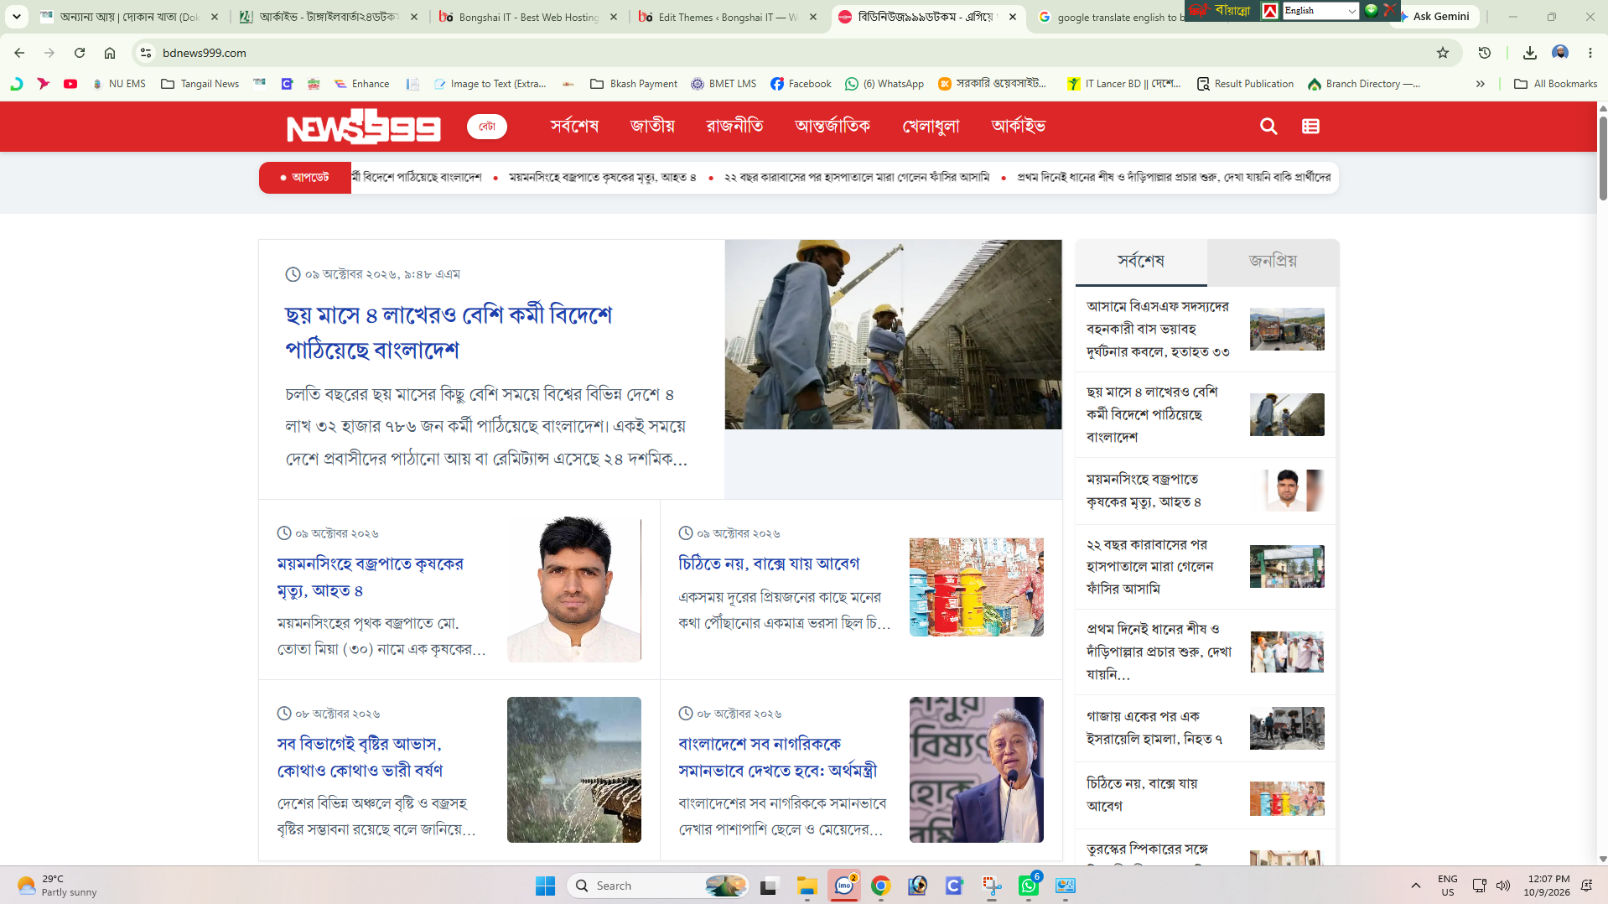Click the Windows taskbar Search box
Image resolution: width=1608 pixels, height=904 pixels.
(658, 886)
